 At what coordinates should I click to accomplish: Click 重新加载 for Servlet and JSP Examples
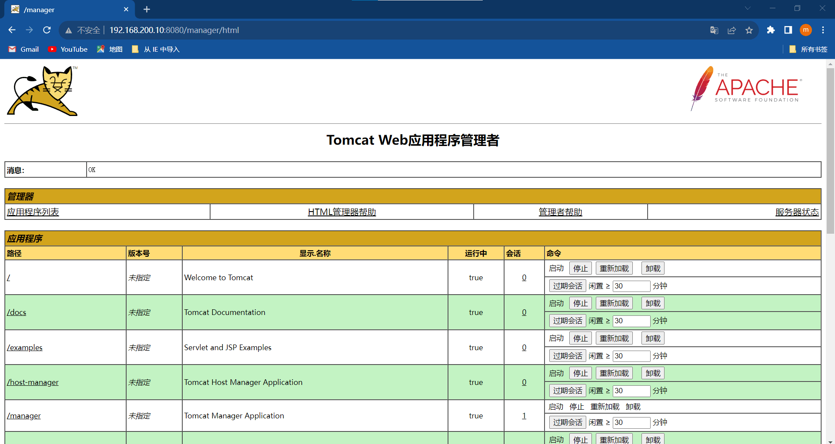[x=614, y=338]
